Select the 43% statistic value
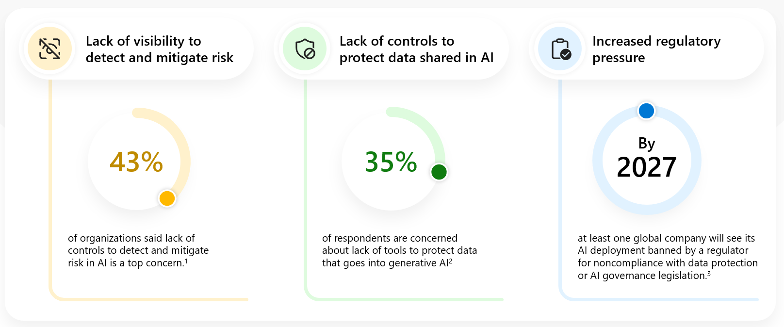The width and height of the screenshot is (784, 327). [x=136, y=162]
